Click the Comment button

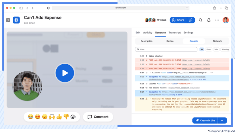pos(98,117)
